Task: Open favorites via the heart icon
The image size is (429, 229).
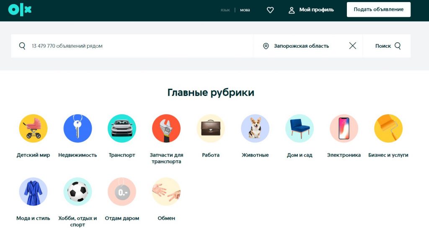Action: 270,10
